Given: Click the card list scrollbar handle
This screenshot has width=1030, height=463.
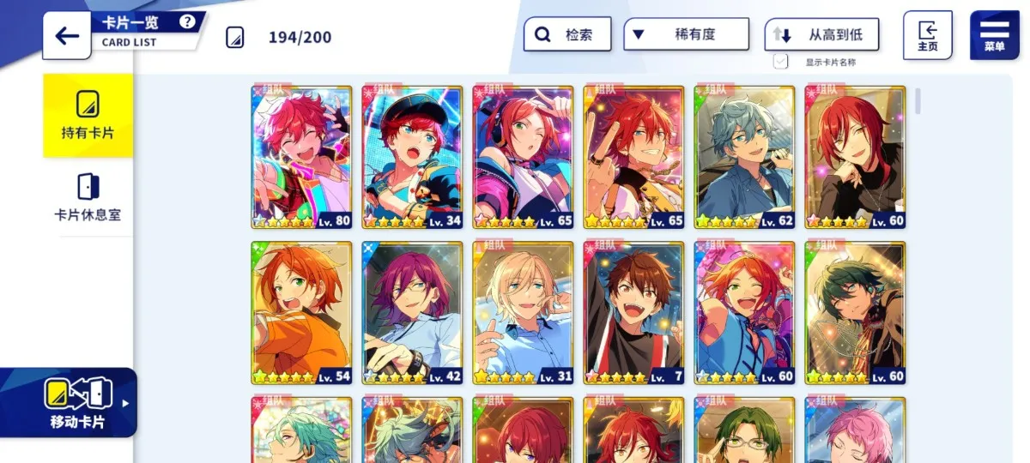Looking at the screenshot, I should [918, 100].
